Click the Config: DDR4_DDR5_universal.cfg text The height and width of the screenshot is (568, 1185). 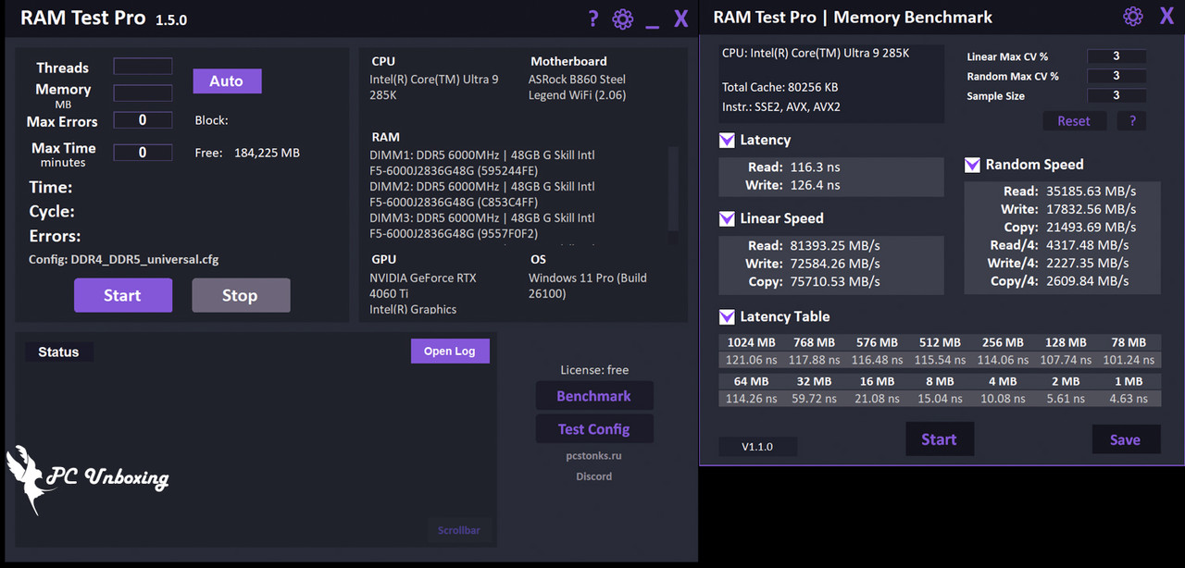pyautogui.click(x=124, y=260)
